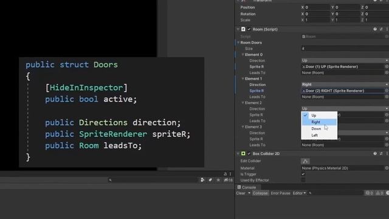
Task: Open object picker for Element 0 Leads To
Action: coord(387,72)
